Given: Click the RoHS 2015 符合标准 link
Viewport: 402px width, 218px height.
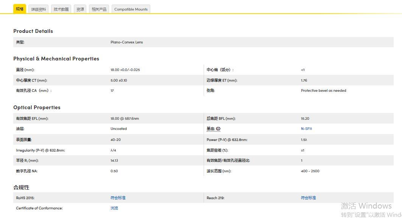Looking at the screenshot, I should point(118,198).
